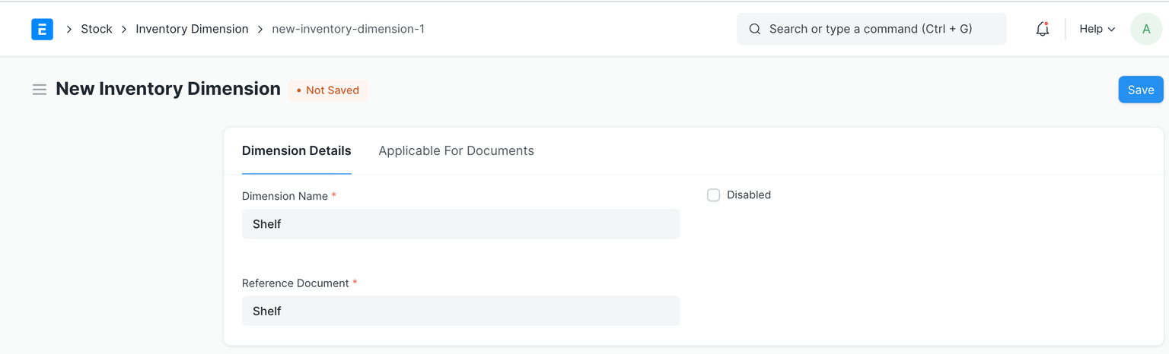Click the ERPNext home logo icon
Viewport: 1169px width, 354px height.
(x=42, y=29)
